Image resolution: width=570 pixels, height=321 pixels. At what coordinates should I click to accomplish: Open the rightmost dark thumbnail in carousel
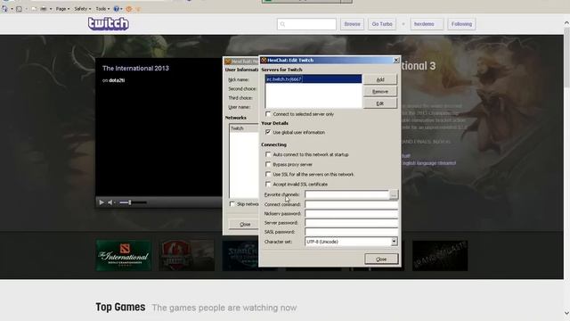440,256
